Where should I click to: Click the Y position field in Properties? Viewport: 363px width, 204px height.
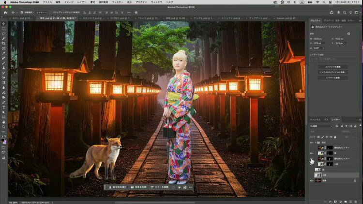[x=341, y=43]
